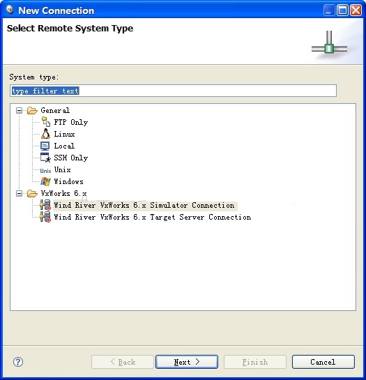Select the VxWorks 6.x category label
Viewport: 366px width, 380px height.
(63, 193)
